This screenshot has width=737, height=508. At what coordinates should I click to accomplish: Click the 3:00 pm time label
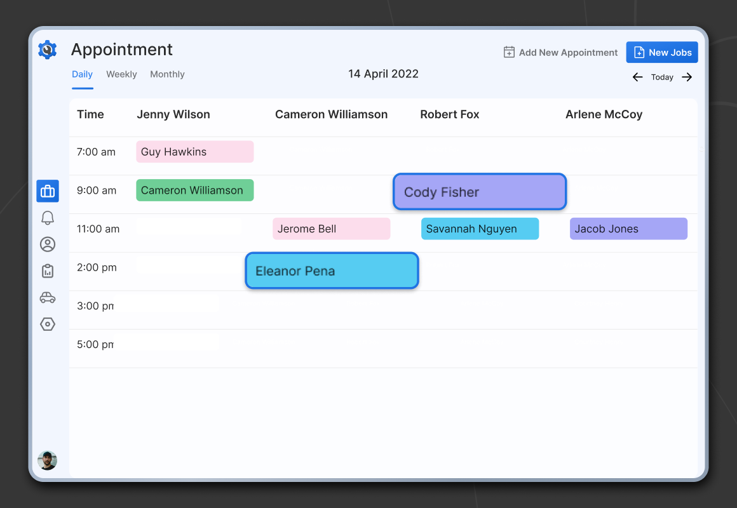[x=95, y=306]
